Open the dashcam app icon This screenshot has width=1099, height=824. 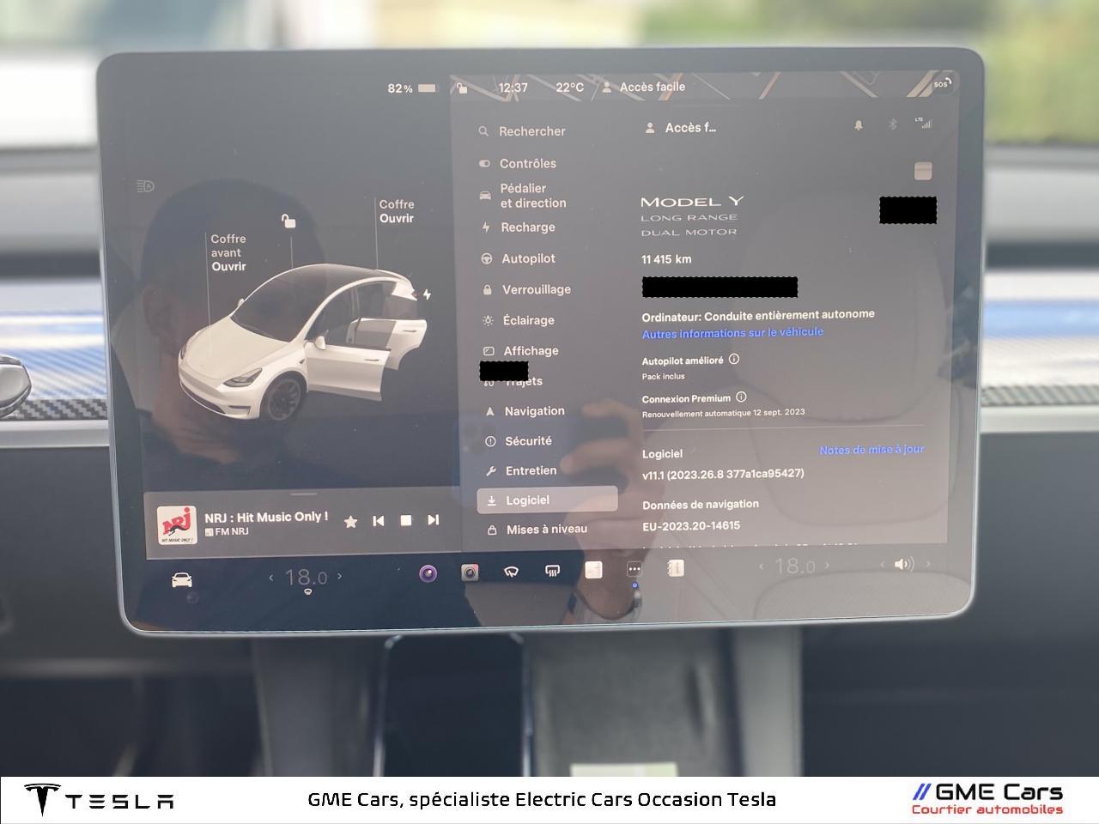pyautogui.click(x=470, y=573)
